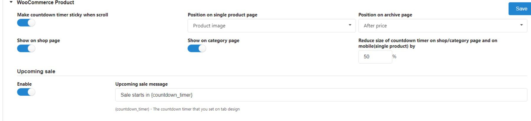Toggle Show on shop page switch

pyautogui.click(x=26, y=48)
